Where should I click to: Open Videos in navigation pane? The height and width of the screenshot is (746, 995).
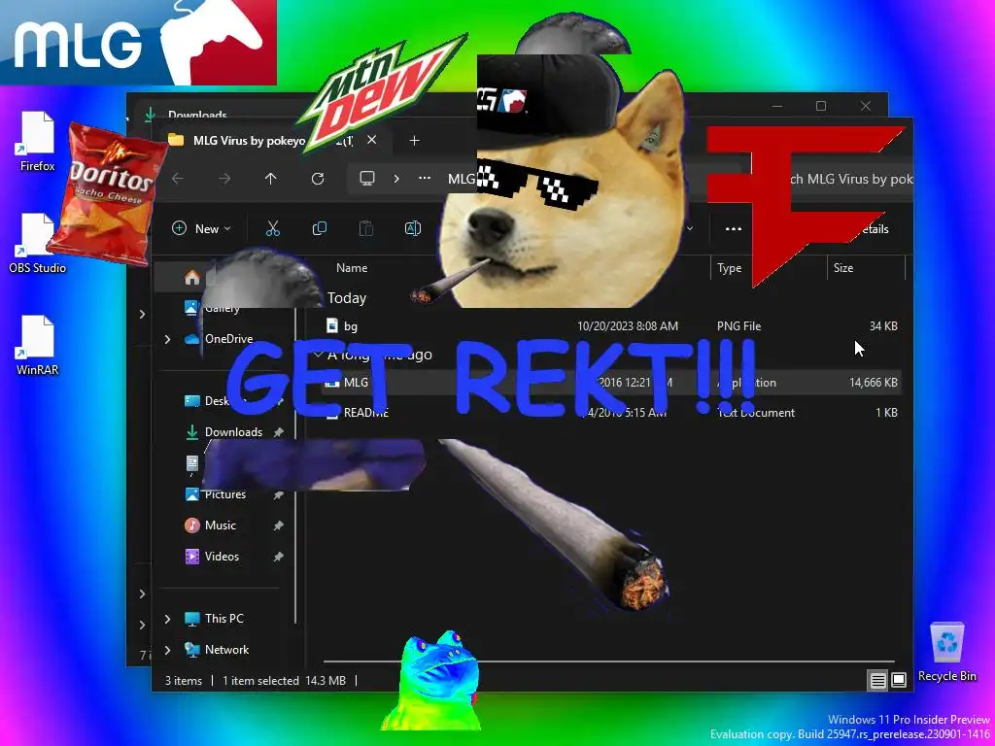(222, 557)
